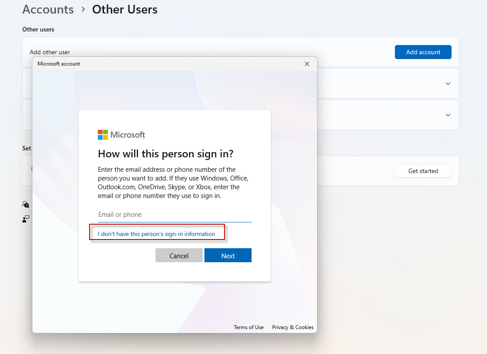Click the Other users section heading
The height and width of the screenshot is (354, 487).
tap(38, 29)
